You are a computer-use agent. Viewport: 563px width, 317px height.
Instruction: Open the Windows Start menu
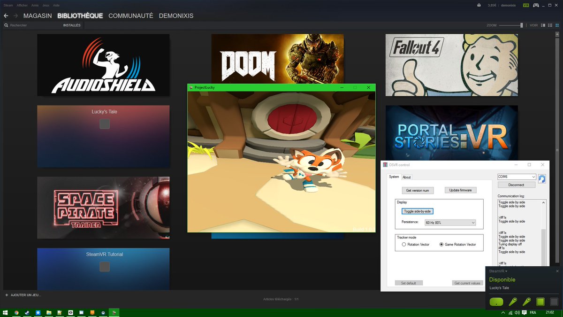tap(6, 312)
